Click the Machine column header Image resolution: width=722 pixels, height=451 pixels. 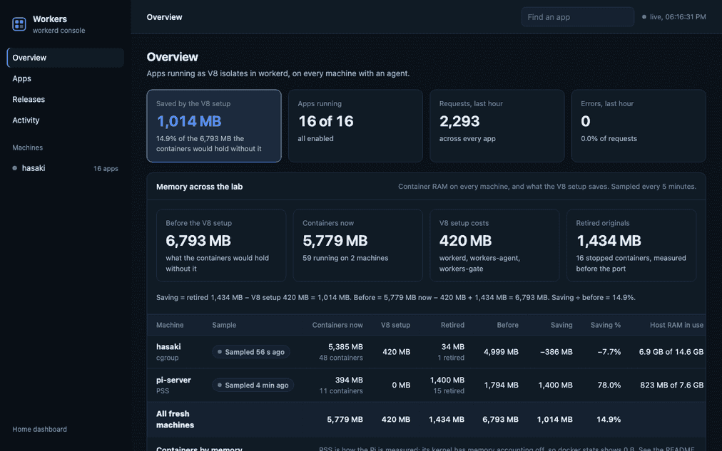coord(170,325)
